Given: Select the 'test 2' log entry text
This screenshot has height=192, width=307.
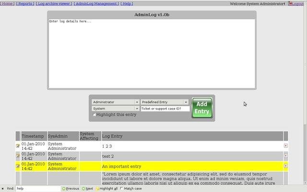Looking at the screenshot, I should (x=108, y=156).
